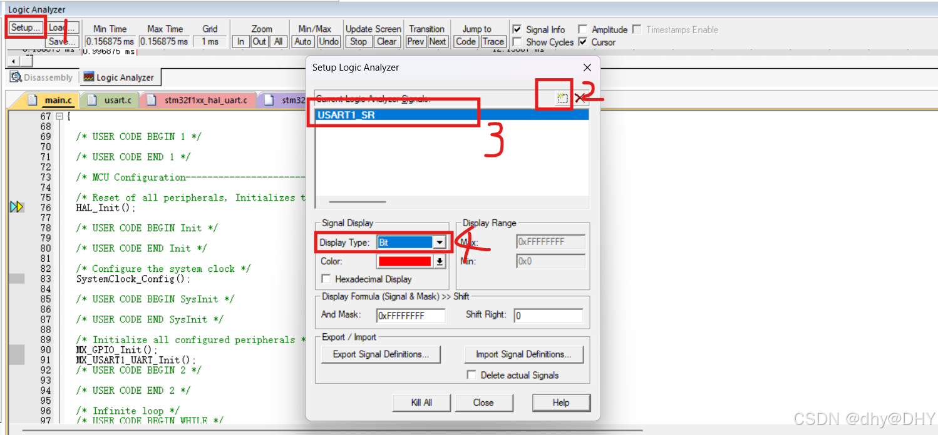Click Update Screen Clear
Screen dimensions: 938x435
click(x=386, y=41)
